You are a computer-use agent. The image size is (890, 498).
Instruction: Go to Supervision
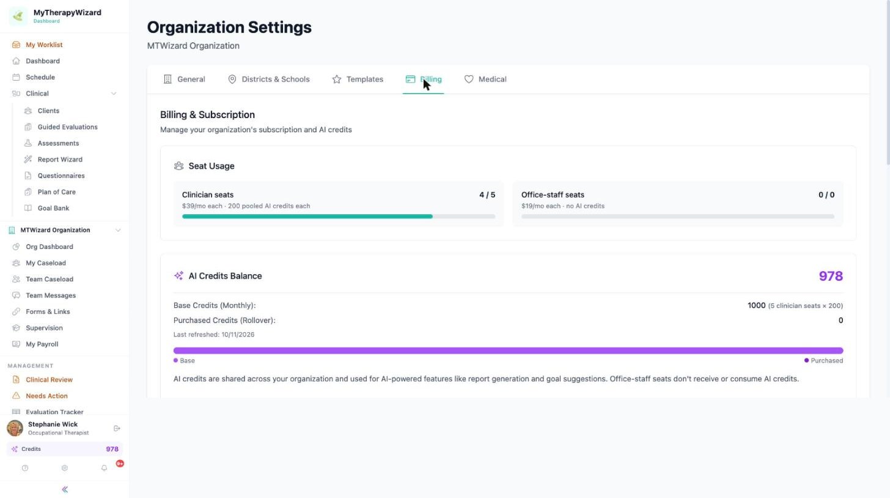(x=44, y=328)
